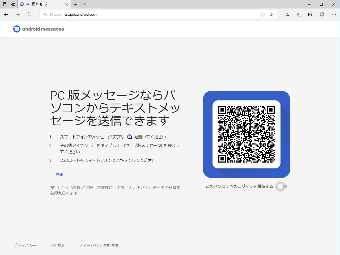Share this page via share icon

click(x=310, y=15)
